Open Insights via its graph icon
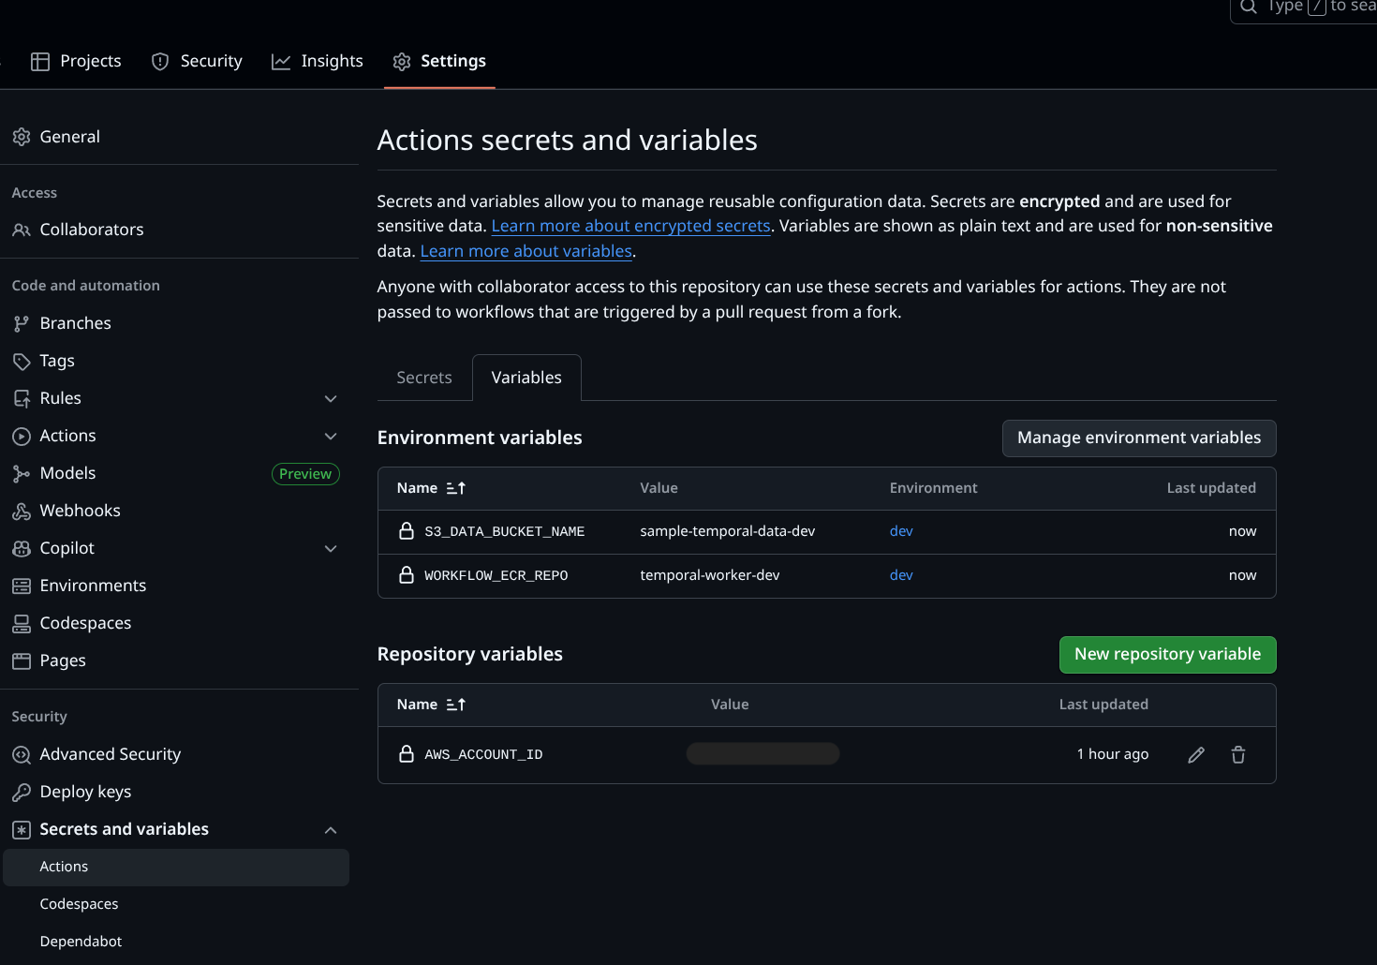This screenshot has width=1377, height=965. pos(280,60)
